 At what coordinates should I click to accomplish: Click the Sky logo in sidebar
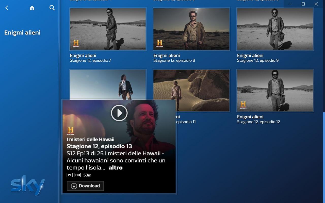pyautogui.click(x=28, y=185)
